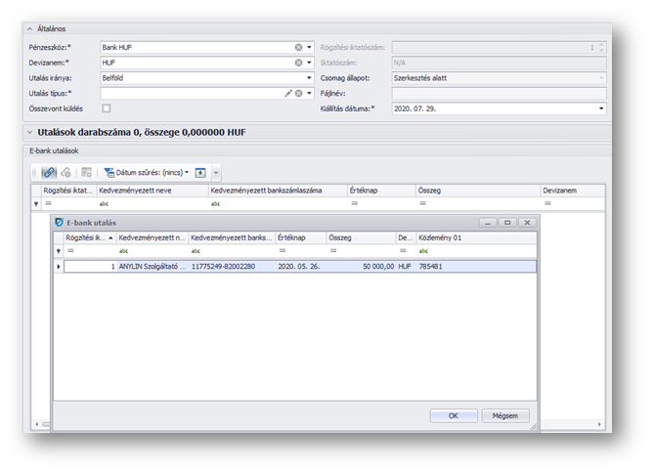Screen dimensions: 653x474
Task: Click the link E-bank transfer toolbar icon
Action: pos(49,172)
